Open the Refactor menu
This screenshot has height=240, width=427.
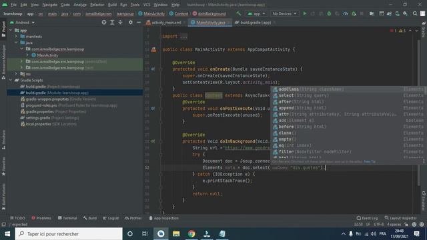point(97,5)
